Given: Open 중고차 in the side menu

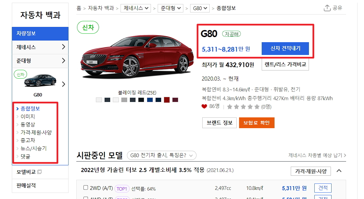Looking at the screenshot, I should (28, 140).
